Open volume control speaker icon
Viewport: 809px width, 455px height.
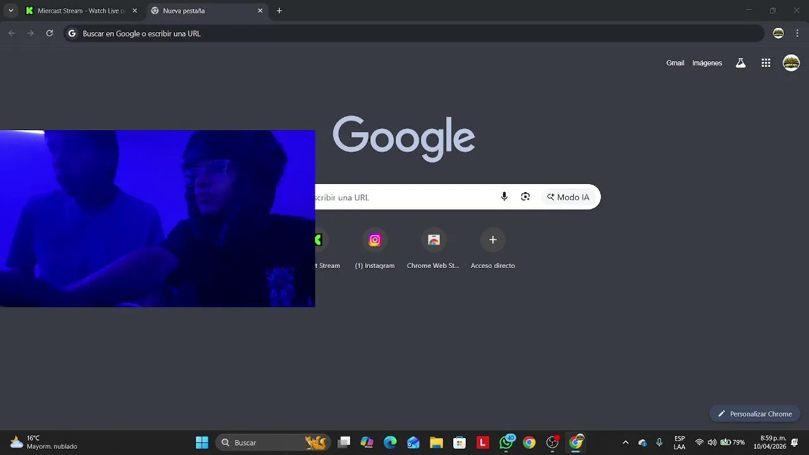[x=712, y=442]
